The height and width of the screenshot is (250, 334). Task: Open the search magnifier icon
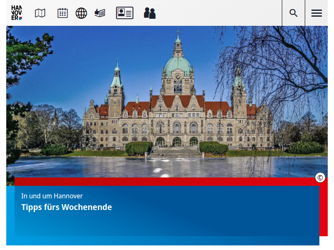[294, 13]
